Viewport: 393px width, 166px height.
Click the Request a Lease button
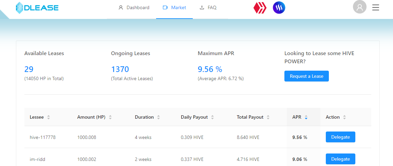point(306,76)
